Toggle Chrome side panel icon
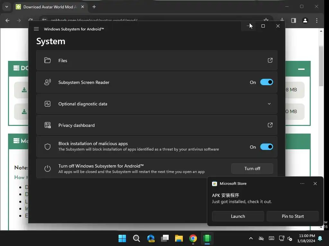Viewport: 329px width, 246px height. click(294, 20)
